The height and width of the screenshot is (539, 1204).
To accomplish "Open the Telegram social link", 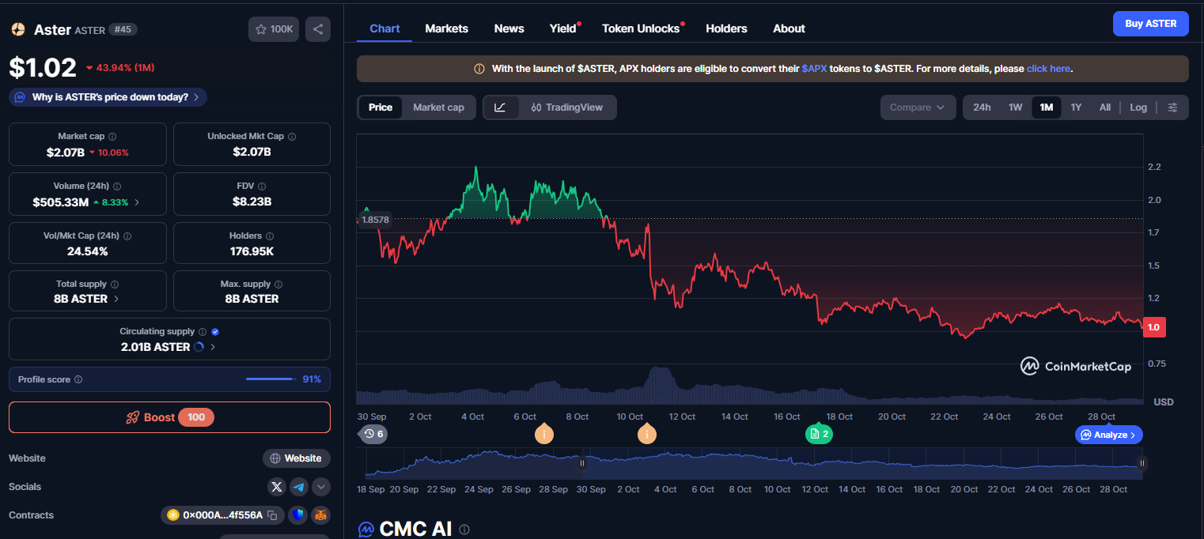I will tap(298, 487).
